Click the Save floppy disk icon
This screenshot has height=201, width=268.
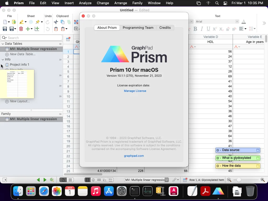[5, 29]
